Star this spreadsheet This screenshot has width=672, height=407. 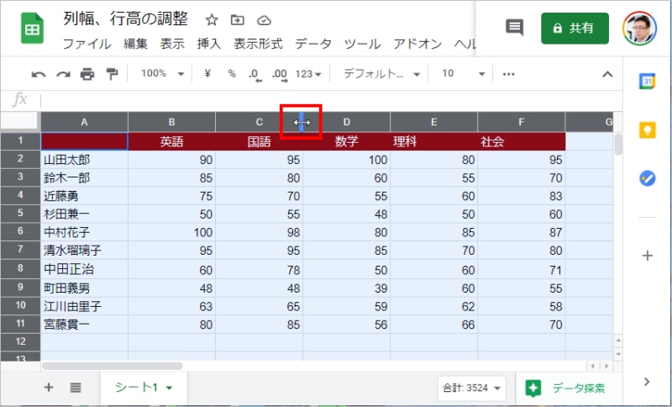pos(212,19)
